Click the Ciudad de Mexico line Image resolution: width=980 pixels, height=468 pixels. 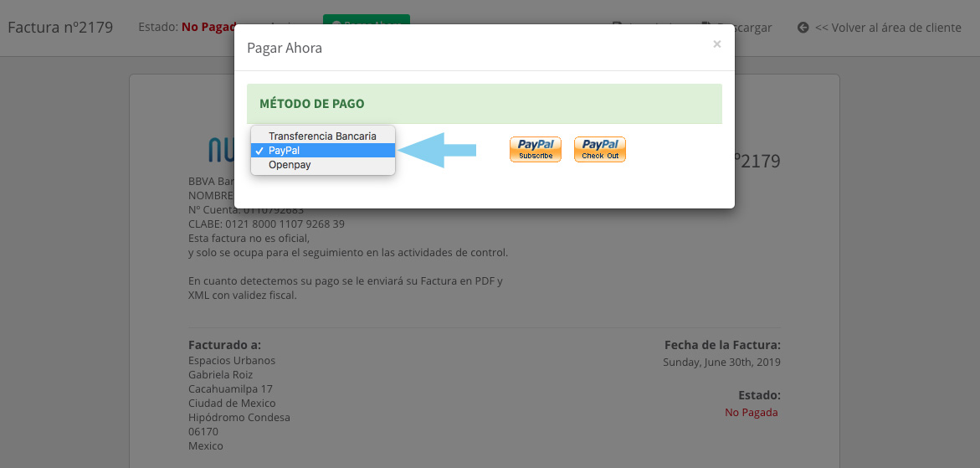[232, 403]
